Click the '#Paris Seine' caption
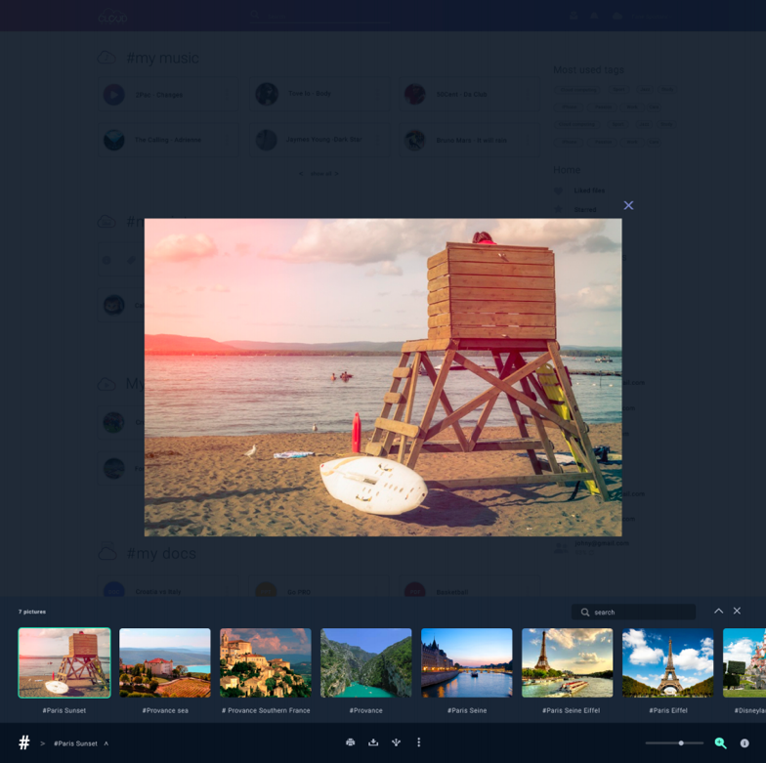 click(x=467, y=711)
